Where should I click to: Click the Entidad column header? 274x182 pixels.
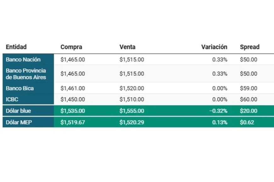click(x=16, y=47)
